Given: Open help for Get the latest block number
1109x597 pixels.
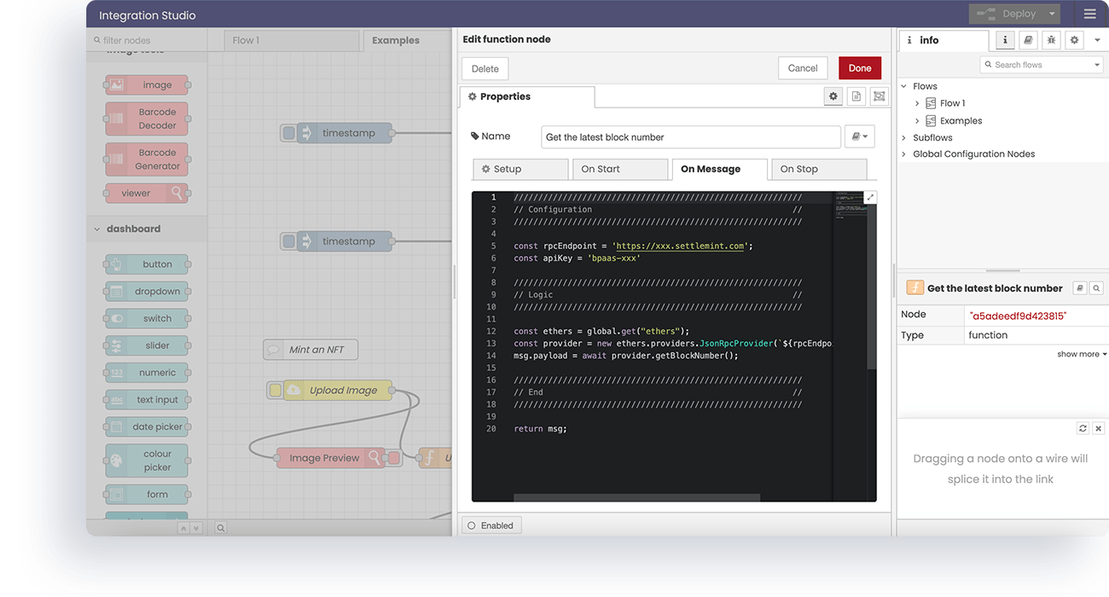Looking at the screenshot, I should coord(1078,287).
